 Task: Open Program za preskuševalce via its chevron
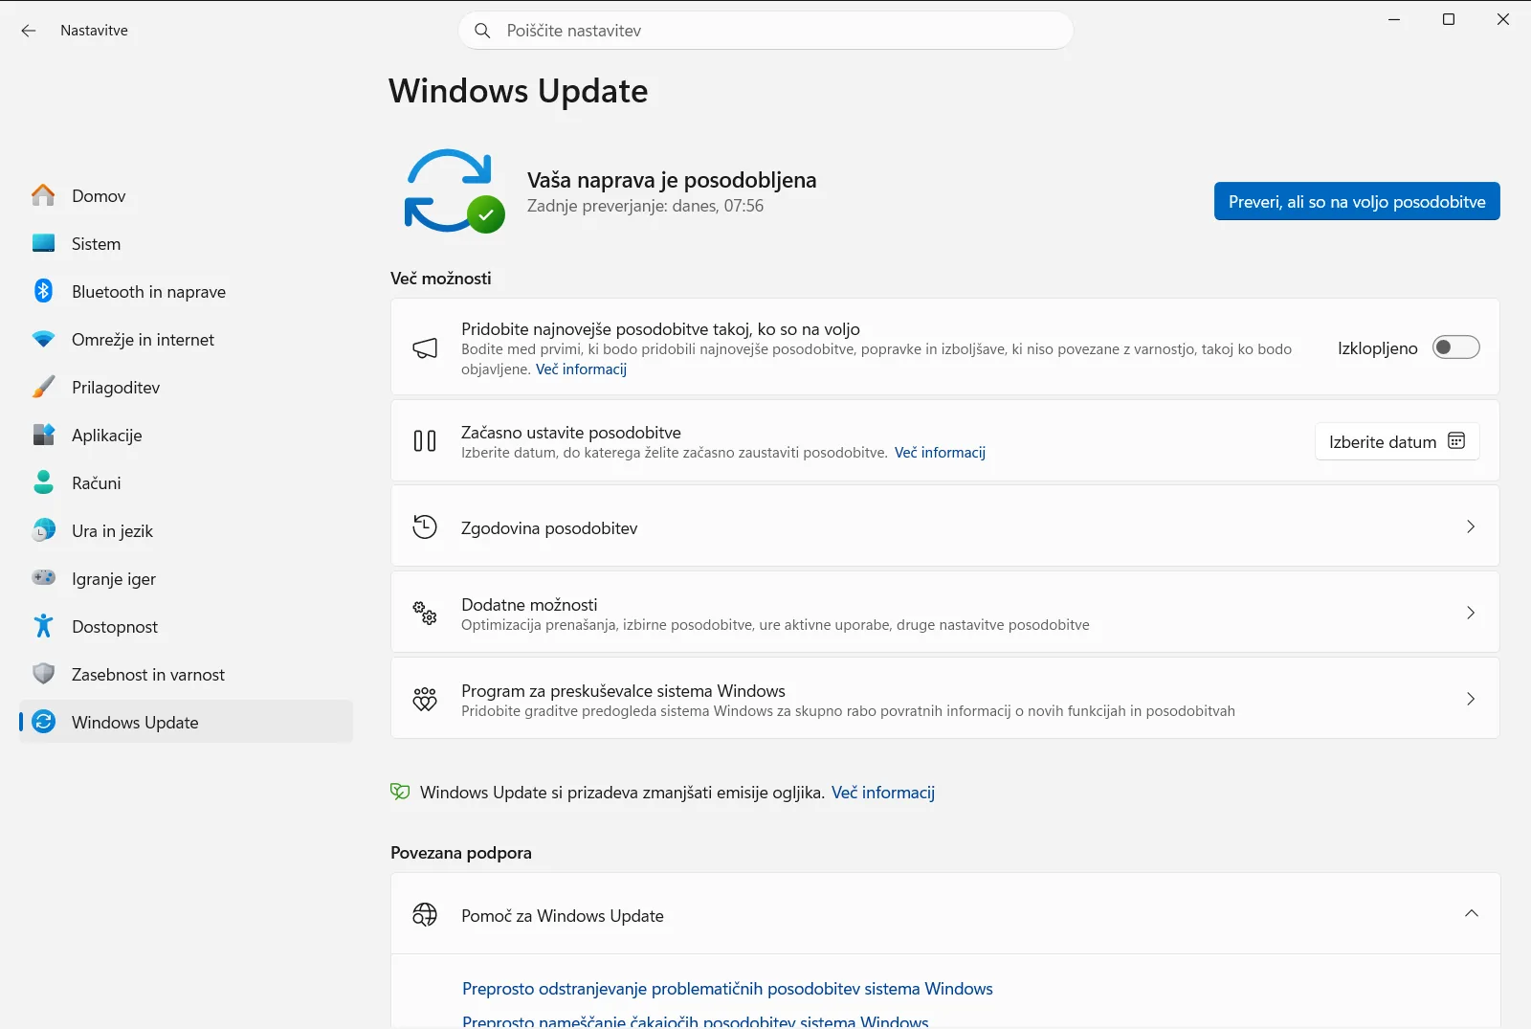point(1471,699)
